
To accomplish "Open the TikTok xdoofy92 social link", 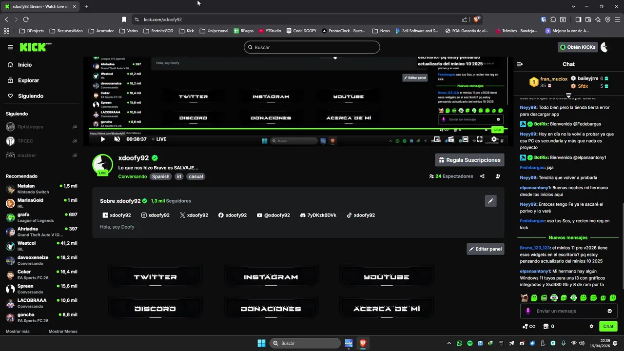I will pyautogui.click(x=361, y=215).
